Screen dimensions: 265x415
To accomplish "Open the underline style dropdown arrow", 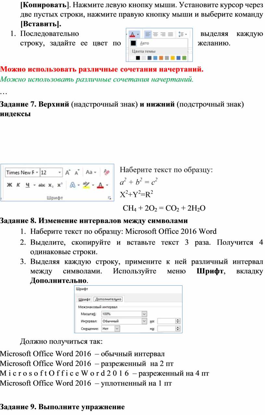I will click(34, 185).
